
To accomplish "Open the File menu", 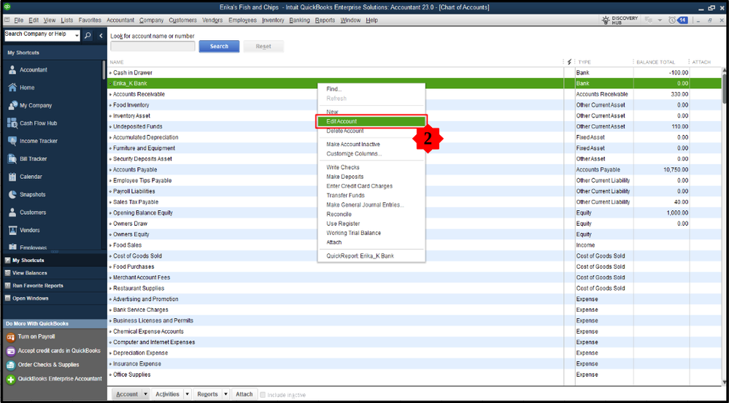I will 18,20.
